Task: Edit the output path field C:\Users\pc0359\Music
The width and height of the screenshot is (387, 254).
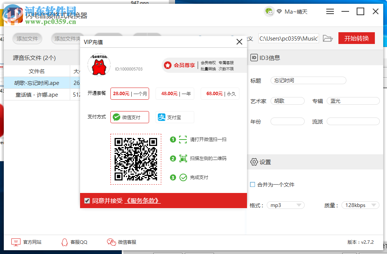Action: (x=288, y=38)
